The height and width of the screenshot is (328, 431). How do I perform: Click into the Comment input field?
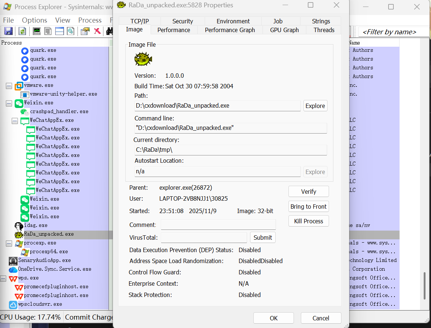point(218,225)
